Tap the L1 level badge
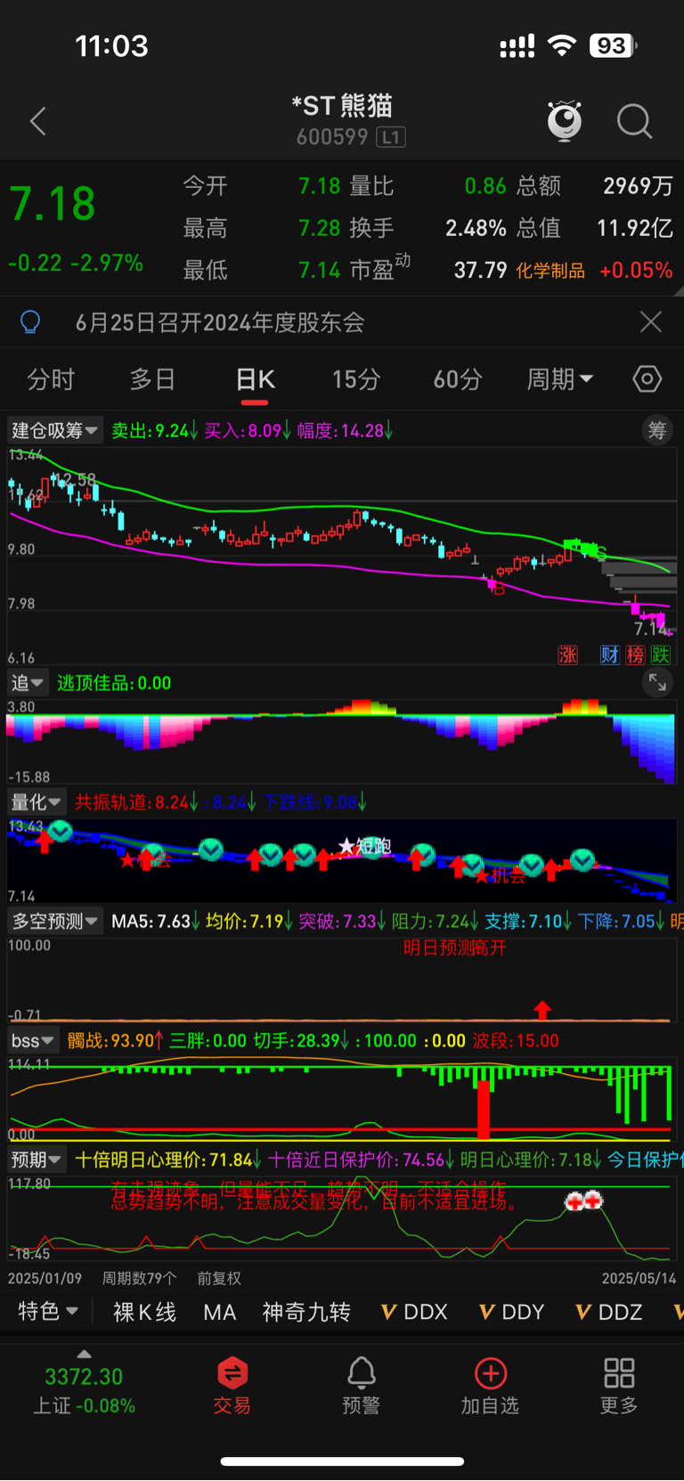 [x=391, y=137]
